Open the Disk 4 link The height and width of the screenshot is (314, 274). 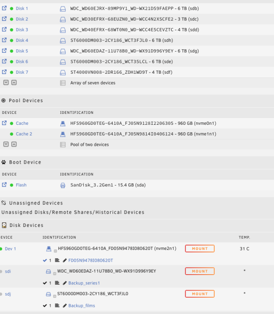22,40
